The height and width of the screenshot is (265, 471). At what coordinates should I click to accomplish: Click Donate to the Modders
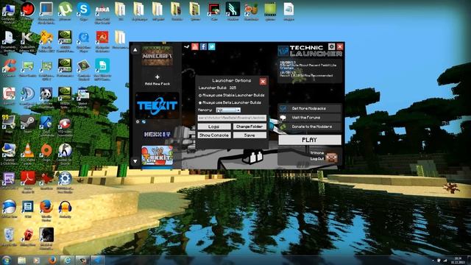coord(310,127)
